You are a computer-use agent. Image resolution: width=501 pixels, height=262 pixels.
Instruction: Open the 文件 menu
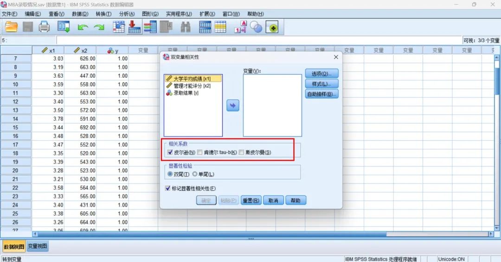(x=10, y=14)
